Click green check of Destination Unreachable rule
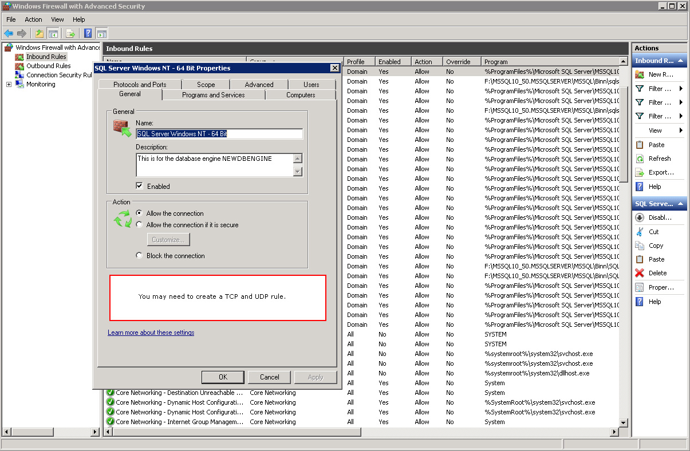The width and height of the screenshot is (690, 451). (x=111, y=393)
